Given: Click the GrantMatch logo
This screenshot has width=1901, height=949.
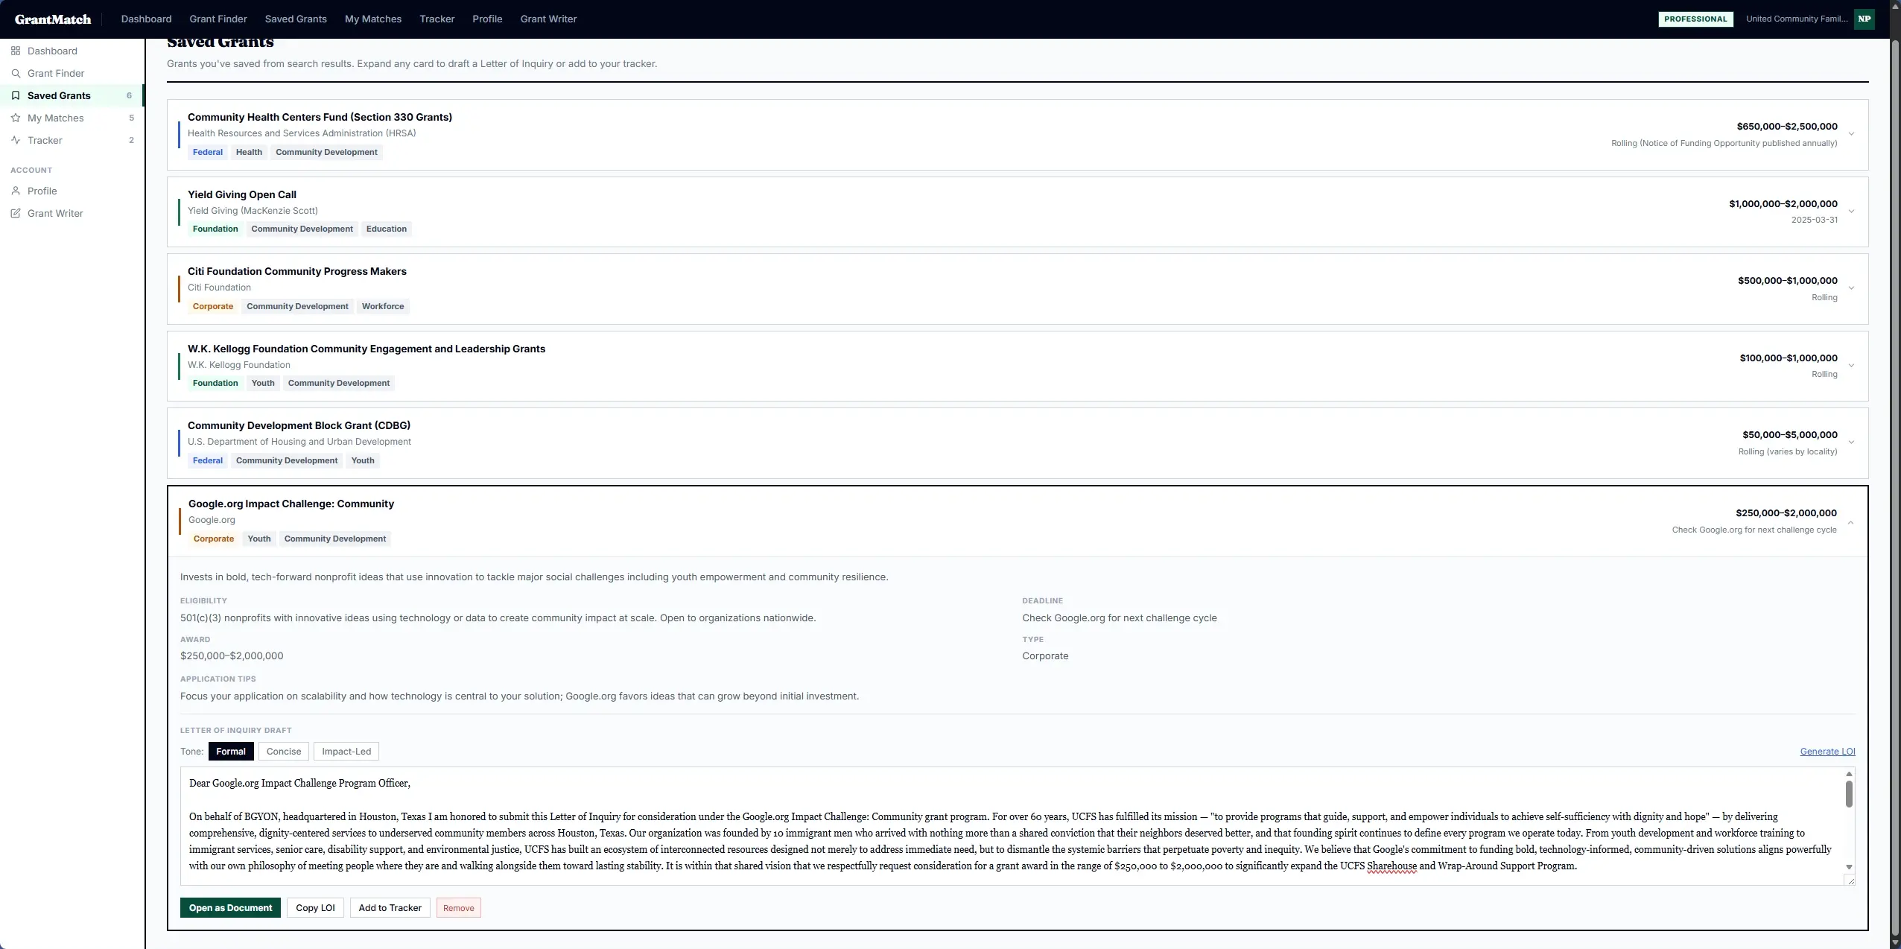Looking at the screenshot, I should 53,19.
